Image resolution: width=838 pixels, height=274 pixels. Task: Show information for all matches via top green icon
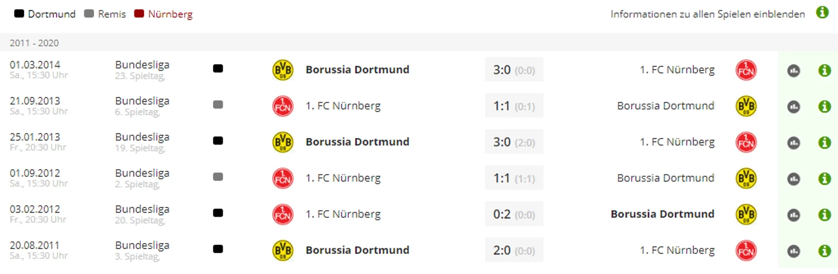(x=822, y=13)
